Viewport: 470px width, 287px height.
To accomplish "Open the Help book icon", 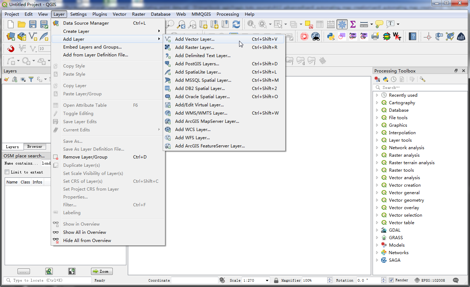I will 413,36.
